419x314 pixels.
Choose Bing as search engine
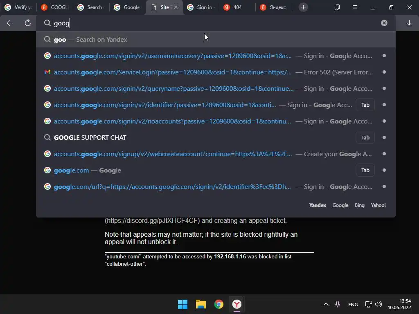[x=359, y=205]
